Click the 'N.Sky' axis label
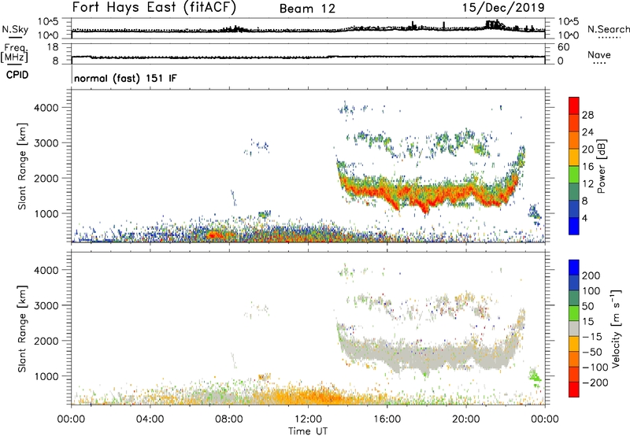Screen dimensions: 630x436 click(x=15, y=30)
